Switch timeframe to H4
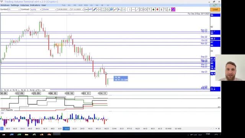Viewport: 245px width, 138px height. coord(97,5)
